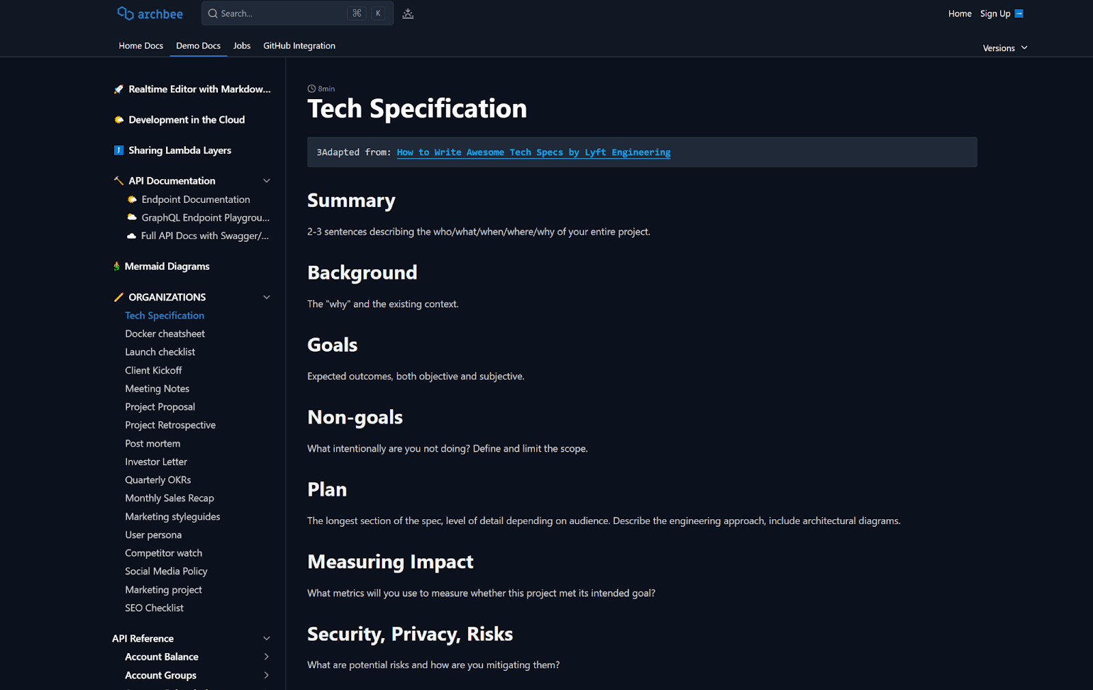Open the GitHub Integration tab
Screen dimensions: 1093x690
(x=299, y=45)
